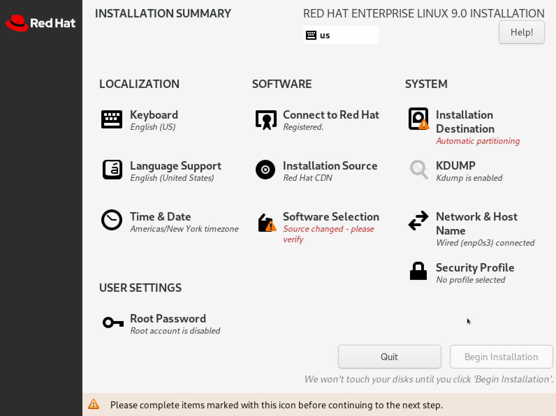The image size is (556, 416).
Task: Click the Installation Destination disk icon
Action: pyautogui.click(x=418, y=119)
